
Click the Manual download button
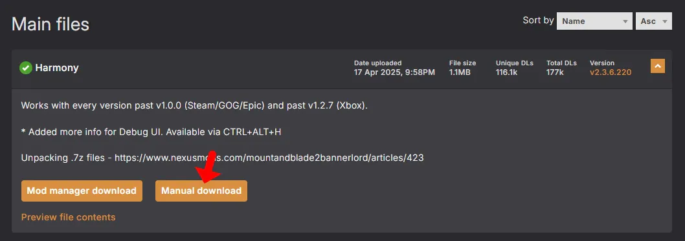pyautogui.click(x=201, y=191)
